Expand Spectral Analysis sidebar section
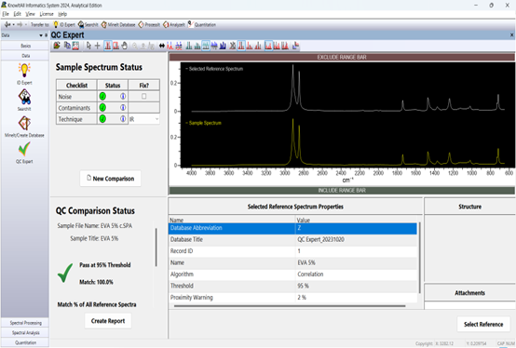This screenshot has height=348, width=516. (x=25, y=332)
